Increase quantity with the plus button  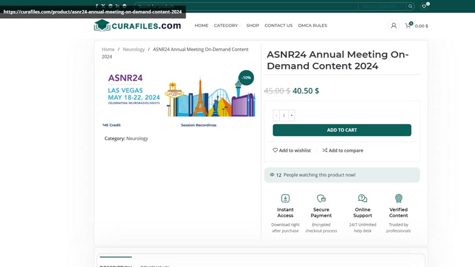pyautogui.click(x=292, y=115)
